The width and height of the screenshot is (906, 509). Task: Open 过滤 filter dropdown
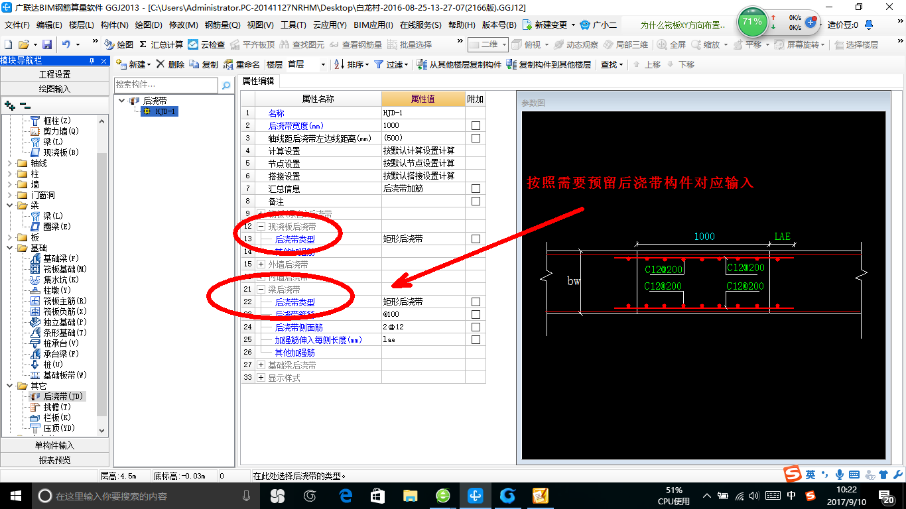pos(391,64)
